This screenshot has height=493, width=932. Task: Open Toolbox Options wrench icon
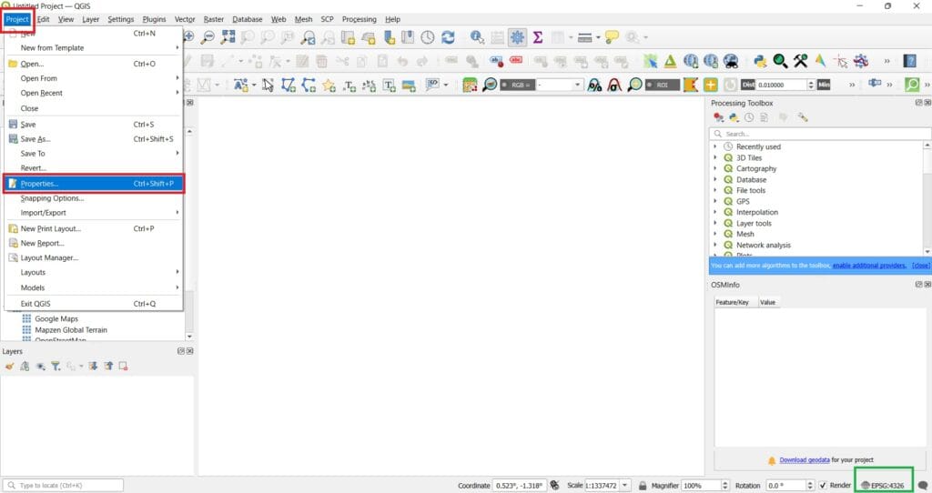click(x=803, y=117)
